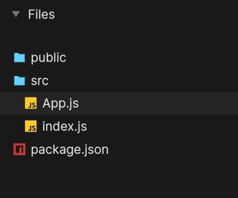This screenshot has width=238, height=198.
Task: Click empty space in highlighted App.js row
Action: (157, 104)
